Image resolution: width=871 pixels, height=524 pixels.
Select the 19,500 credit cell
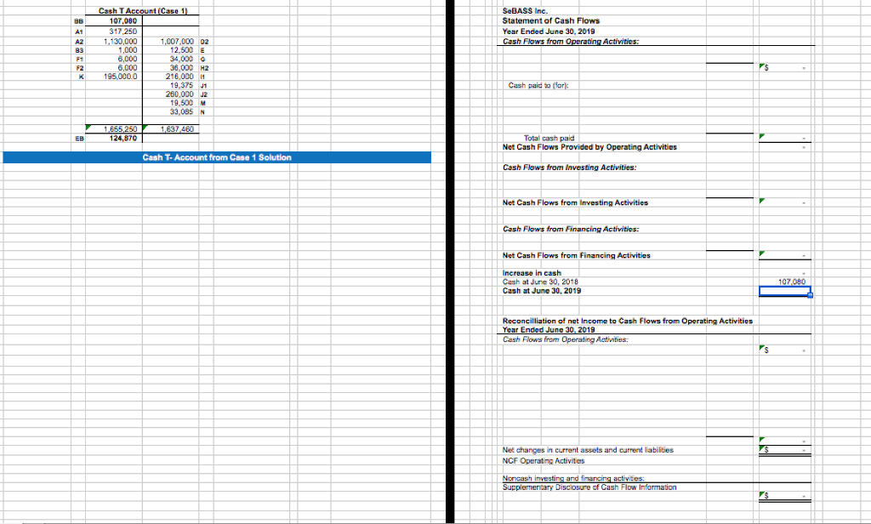pyautogui.click(x=182, y=103)
